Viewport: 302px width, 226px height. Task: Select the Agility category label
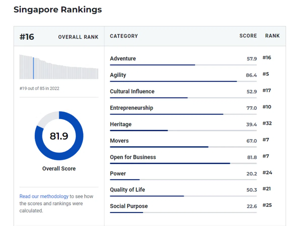point(118,75)
